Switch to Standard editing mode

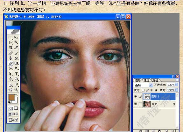coord(11,108)
